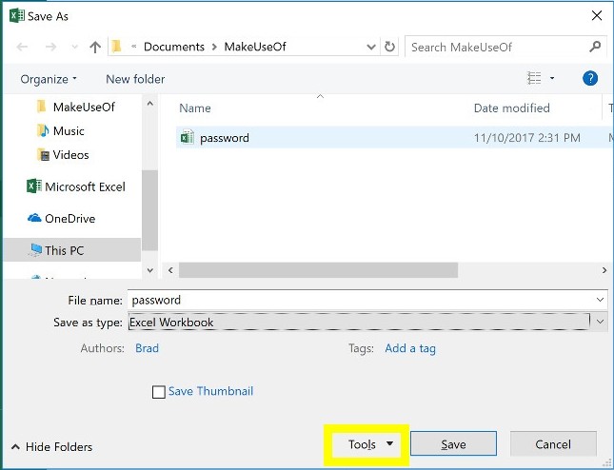Select MakeUseOf in the address path
The height and width of the screenshot is (470, 614).
(x=255, y=47)
